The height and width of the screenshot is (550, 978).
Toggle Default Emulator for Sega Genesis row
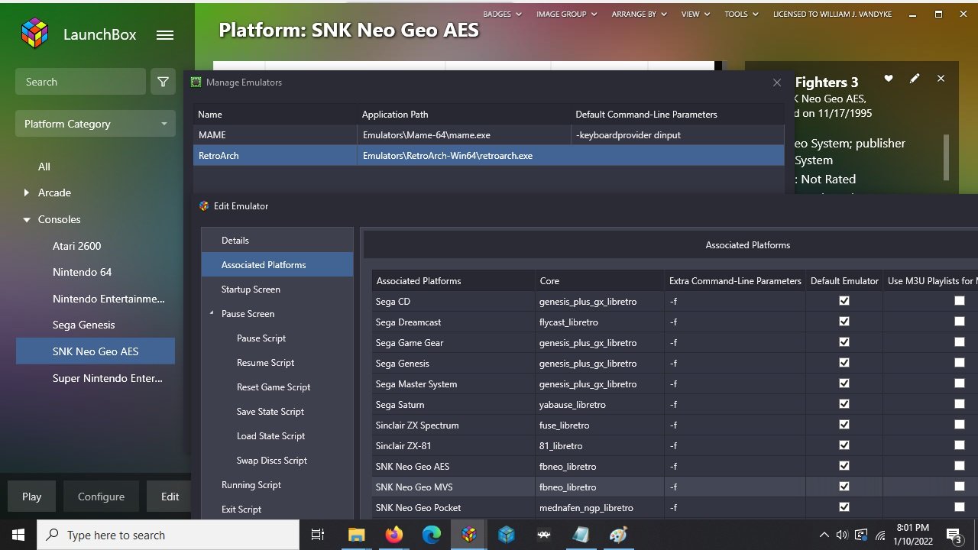click(x=844, y=363)
